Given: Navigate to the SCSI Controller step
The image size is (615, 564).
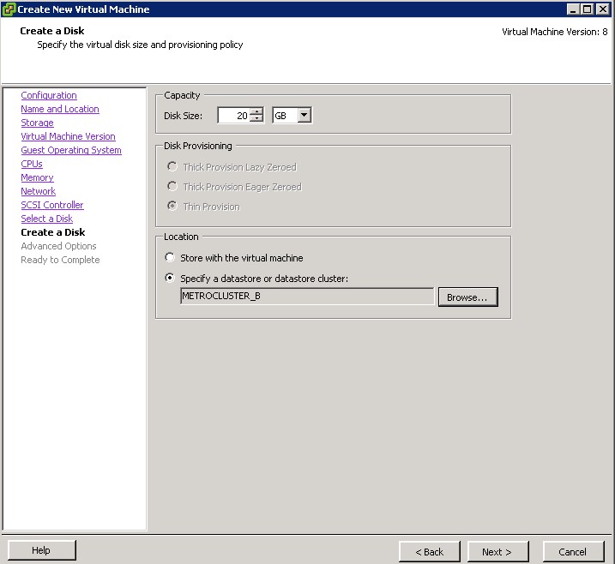Looking at the screenshot, I should [x=52, y=205].
